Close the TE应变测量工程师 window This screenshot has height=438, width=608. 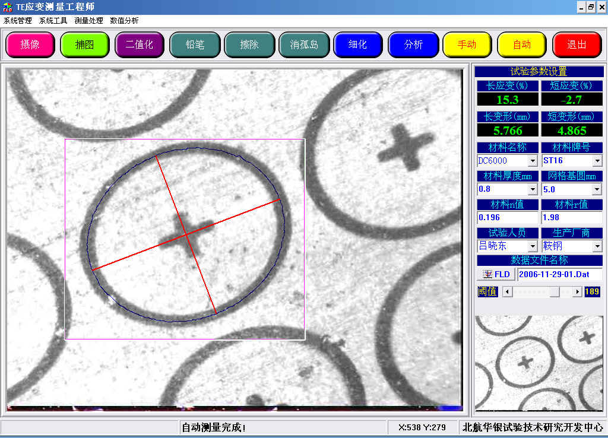click(601, 7)
